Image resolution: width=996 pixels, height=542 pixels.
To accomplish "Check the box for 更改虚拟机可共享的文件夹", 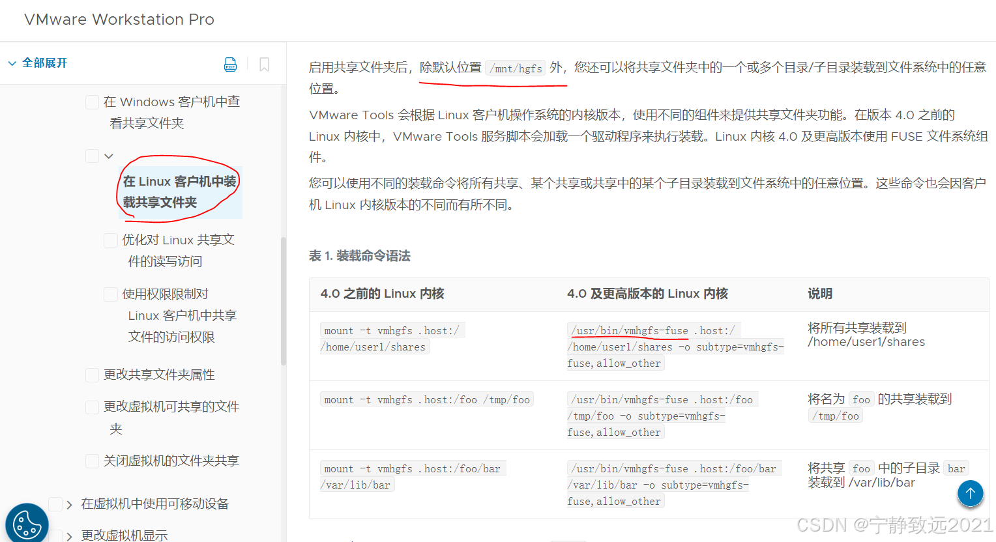I will (x=93, y=407).
